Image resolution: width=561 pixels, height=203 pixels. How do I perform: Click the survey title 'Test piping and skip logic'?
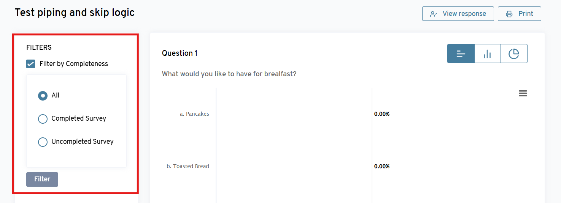click(x=75, y=13)
